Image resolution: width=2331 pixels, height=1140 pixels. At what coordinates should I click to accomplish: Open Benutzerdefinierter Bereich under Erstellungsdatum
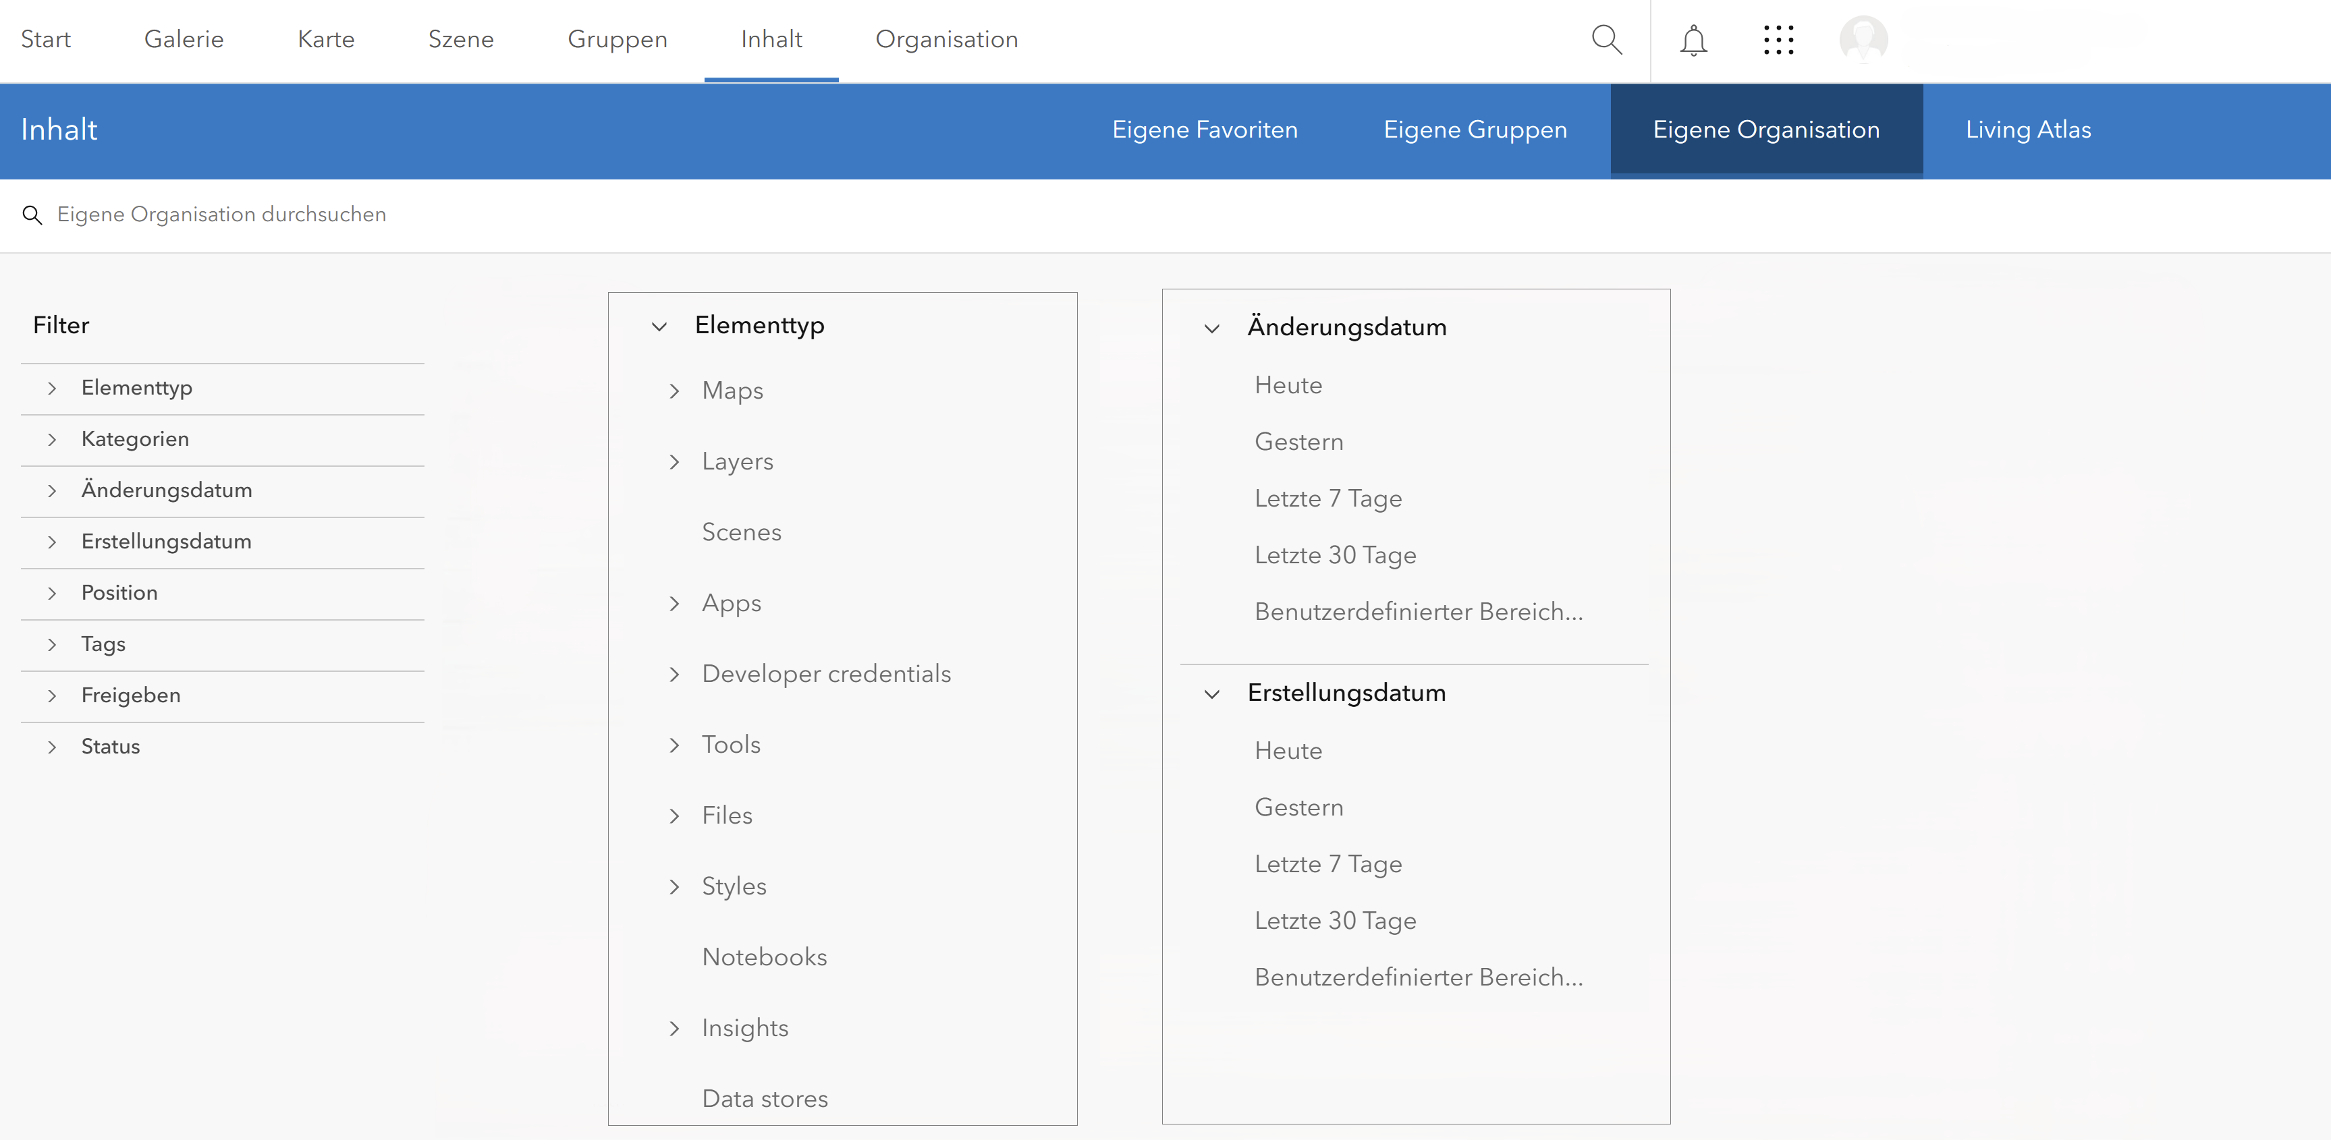[x=1418, y=978]
